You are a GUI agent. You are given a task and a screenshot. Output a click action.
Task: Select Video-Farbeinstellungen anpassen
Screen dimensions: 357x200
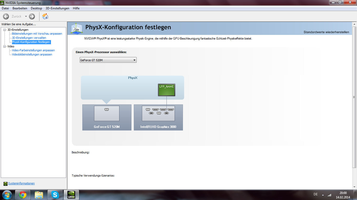click(33, 50)
